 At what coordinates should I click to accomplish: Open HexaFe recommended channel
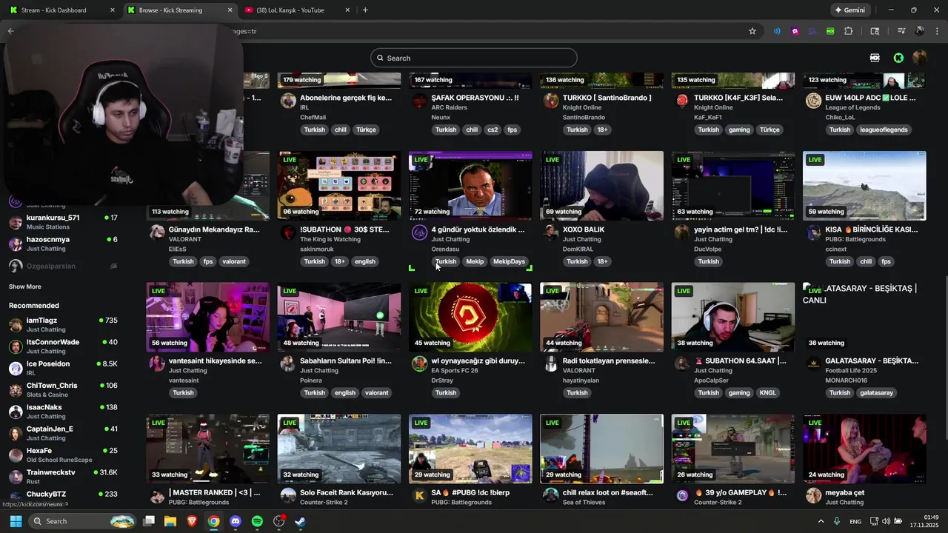63,455
